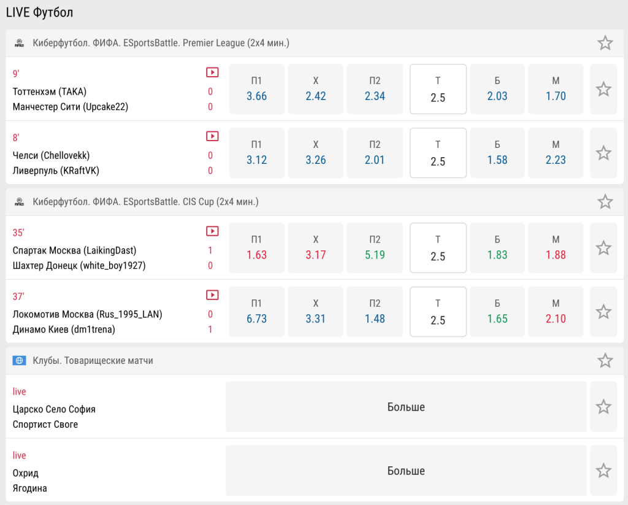628x505 pixels.
Task: Open video stream for Spartak Moscow match
Action: 212,231
